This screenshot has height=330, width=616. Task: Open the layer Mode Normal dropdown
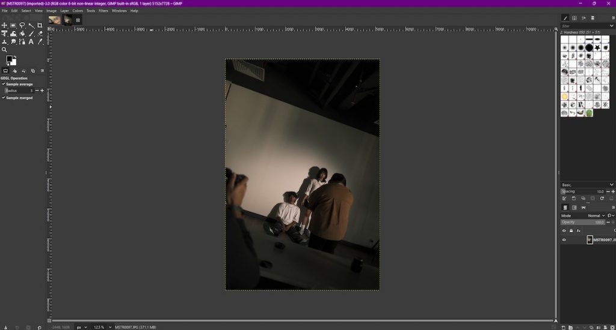tap(595, 215)
